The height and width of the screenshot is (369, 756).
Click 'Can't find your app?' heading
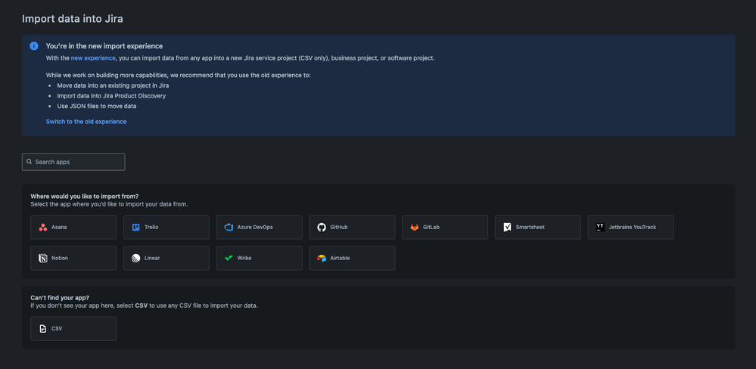coord(60,298)
